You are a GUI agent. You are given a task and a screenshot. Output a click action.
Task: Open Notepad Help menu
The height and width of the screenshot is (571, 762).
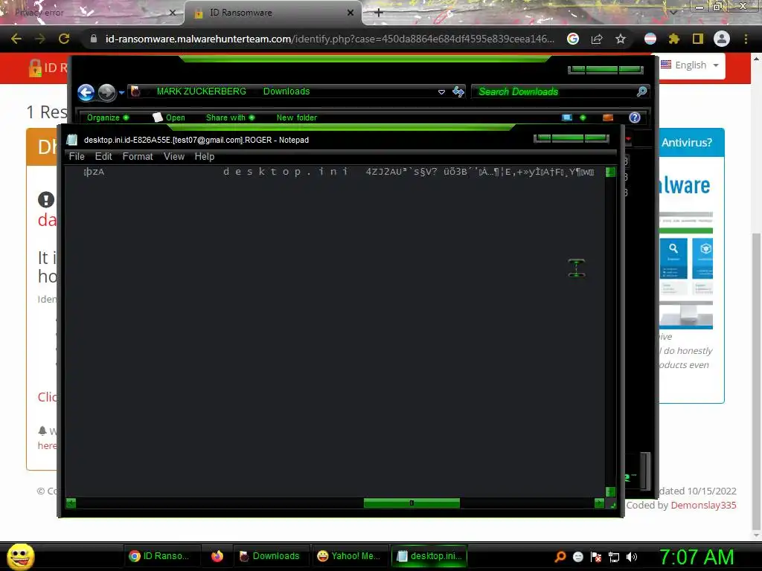205,156
